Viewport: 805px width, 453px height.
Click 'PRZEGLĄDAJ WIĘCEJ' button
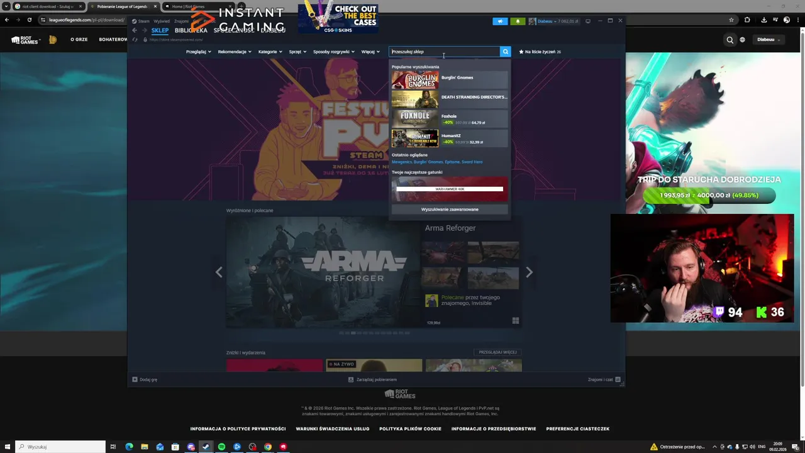[x=497, y=352]
